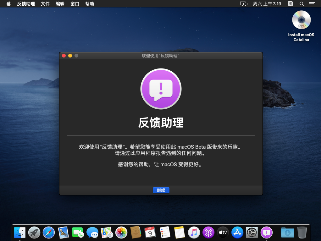Click the 继续 button
The height and width of the screenshot is (241, 321).
[161, 190]
